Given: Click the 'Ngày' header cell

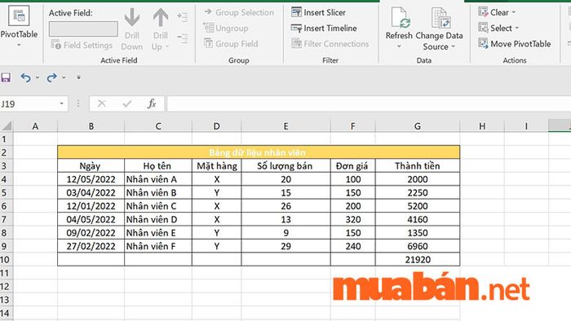Looking at the screenshot, I should pos(91,165).
